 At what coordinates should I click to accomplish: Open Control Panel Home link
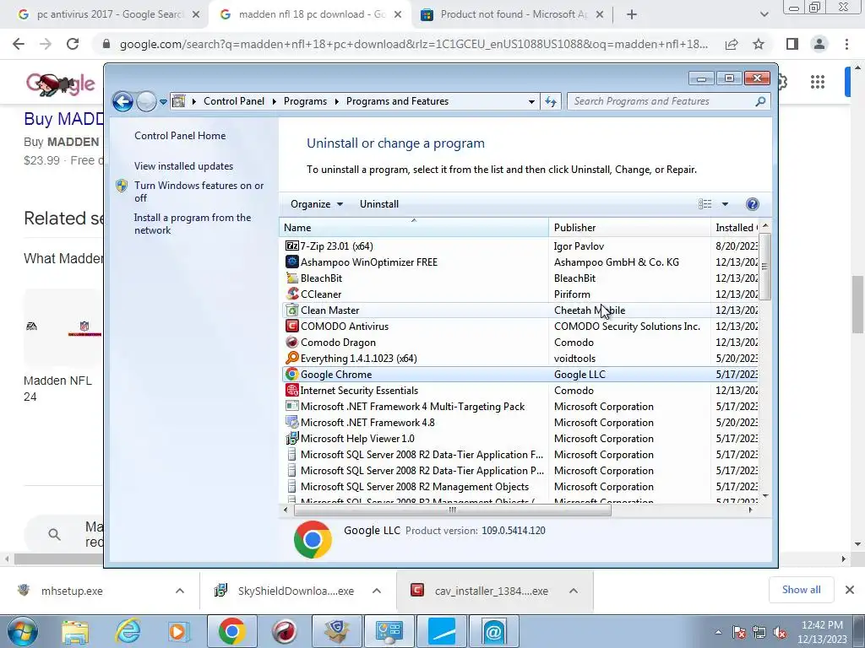[x=180, y=136]
